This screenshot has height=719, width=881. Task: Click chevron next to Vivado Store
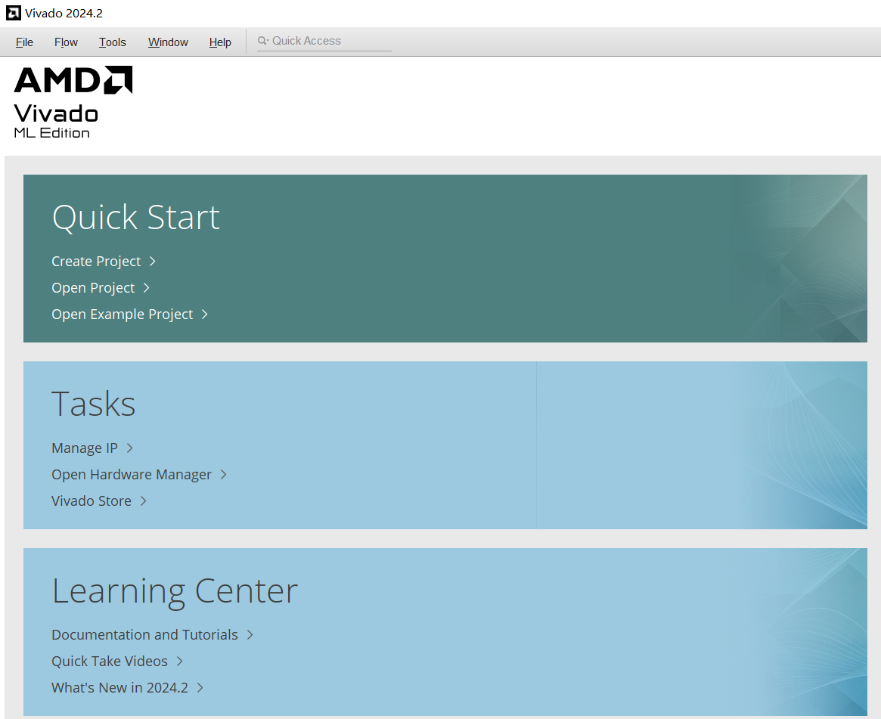coord(143,501)
